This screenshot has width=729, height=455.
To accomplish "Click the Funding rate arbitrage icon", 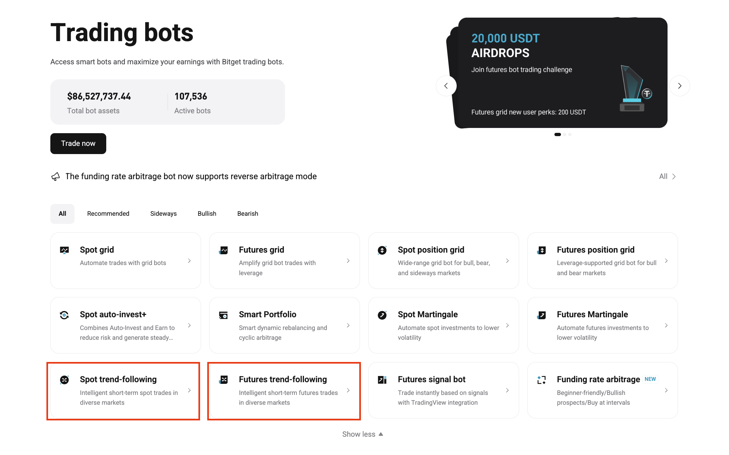I will tap(542, 380).
